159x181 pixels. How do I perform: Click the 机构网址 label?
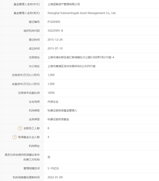pyautogui.click(x=34, y=146)
